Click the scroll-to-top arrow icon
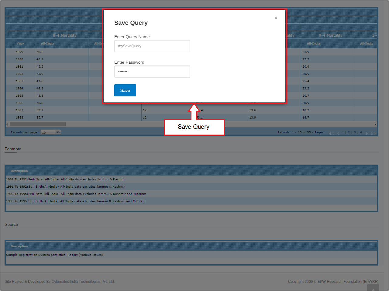This screenshot has width=389, height=291. click(373, 288)
